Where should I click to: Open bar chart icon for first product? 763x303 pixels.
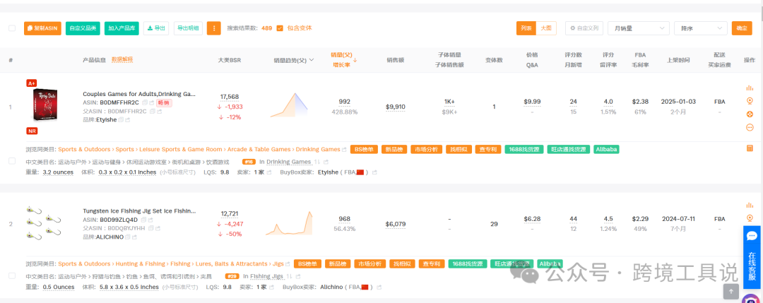click(x=750, y=88)
